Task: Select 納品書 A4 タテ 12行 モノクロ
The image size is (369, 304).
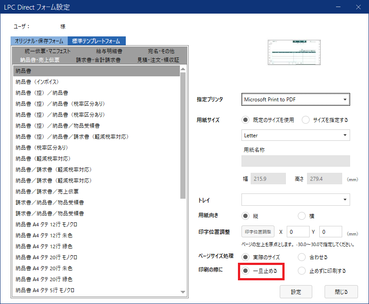Action: tap(96, 225)
